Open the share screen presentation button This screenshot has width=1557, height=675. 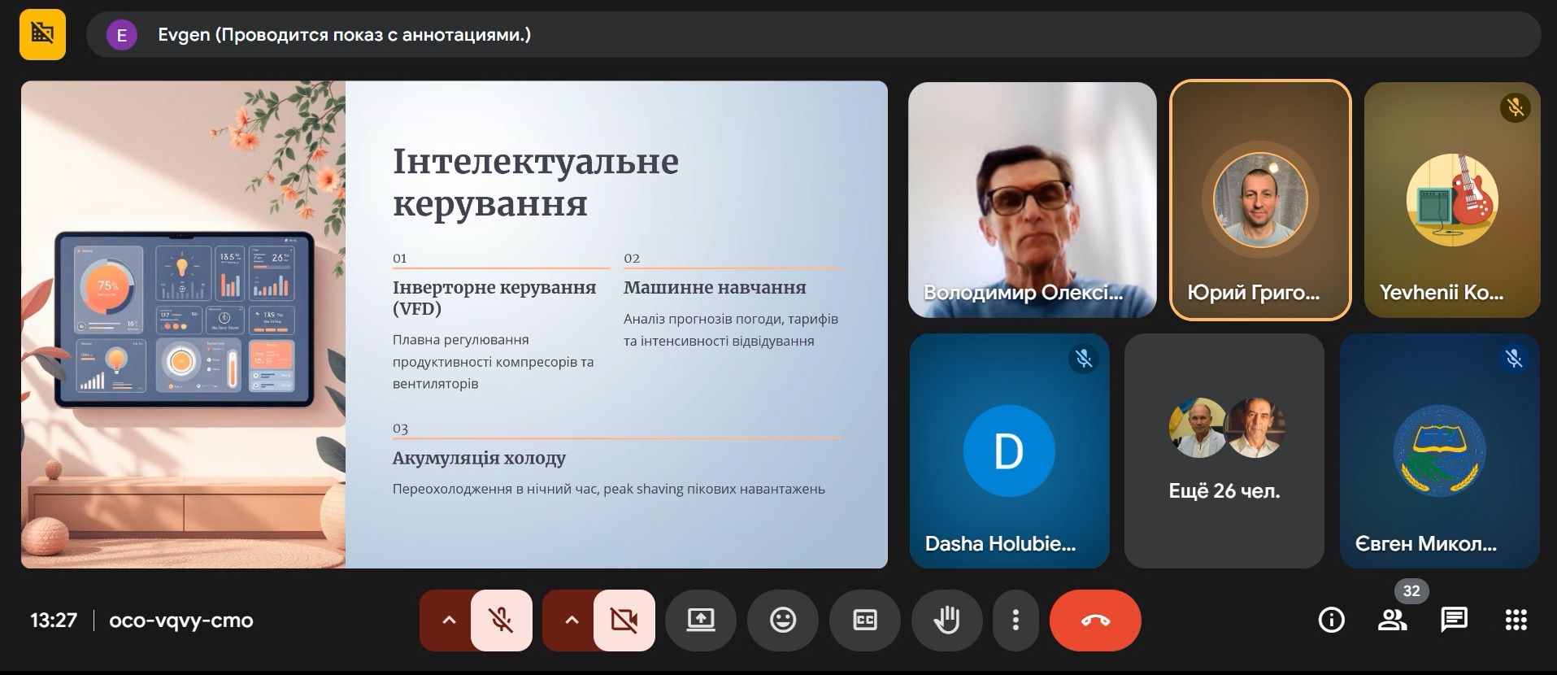[x=700, y=621]
